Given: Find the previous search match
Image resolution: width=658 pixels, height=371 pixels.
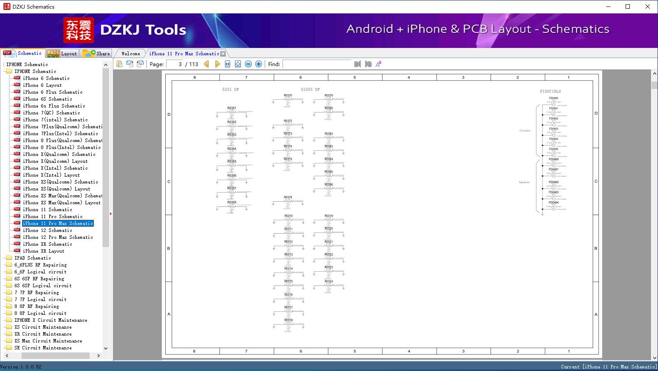Looking at the screenshot, I should click(x=357, y=64).
